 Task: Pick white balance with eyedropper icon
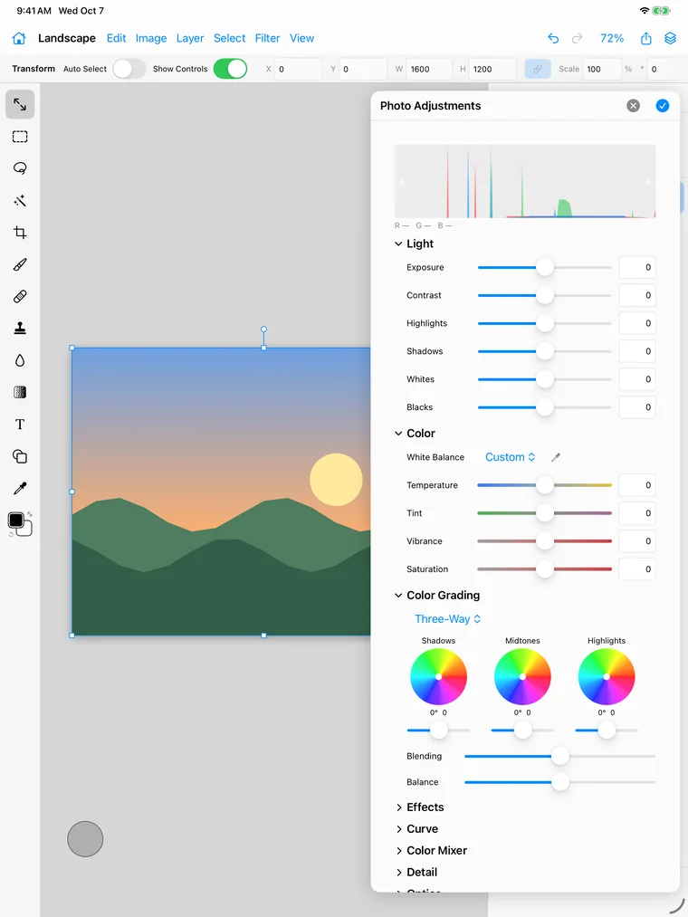pyautogui.click(x=556, y=457)
